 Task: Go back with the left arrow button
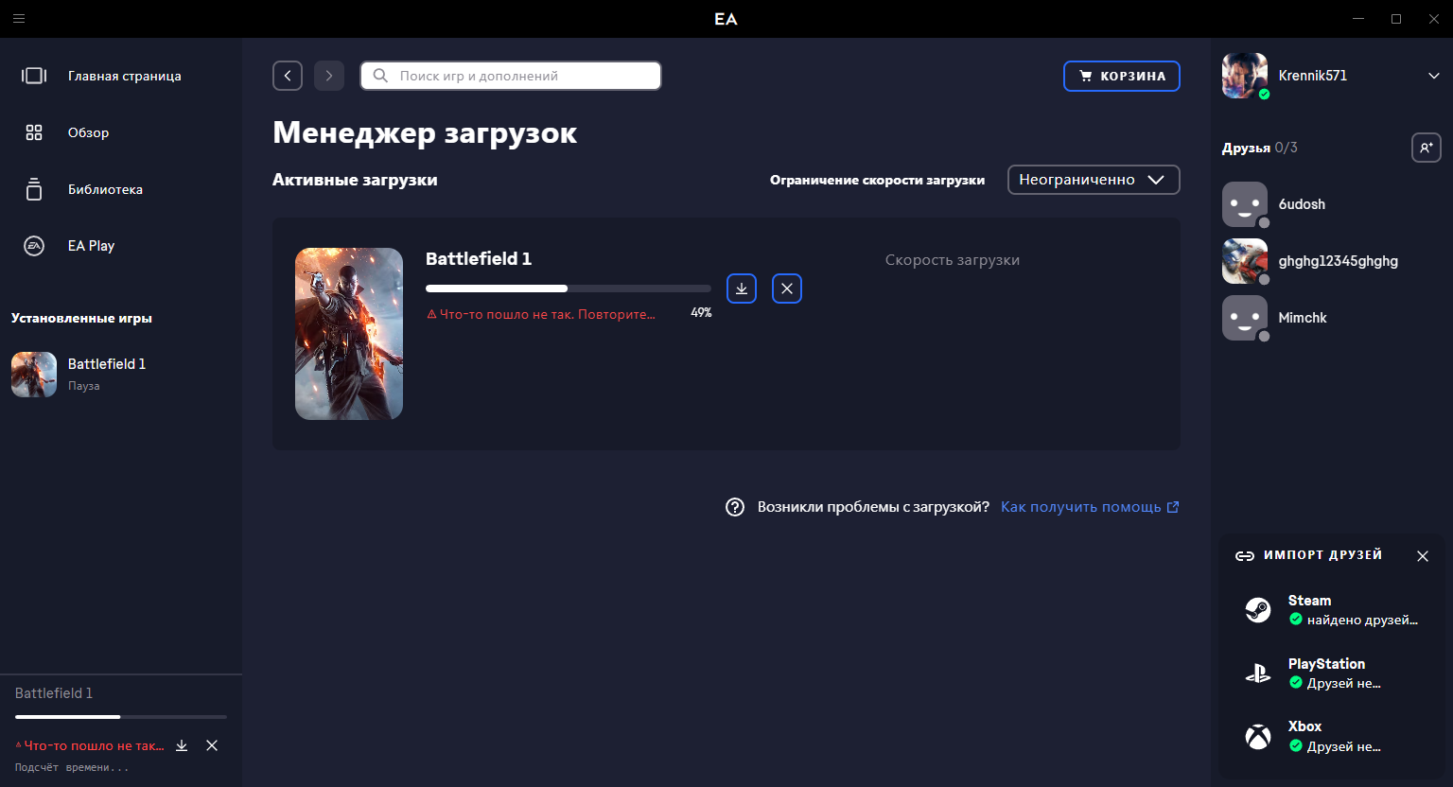(x=288, y=76)
